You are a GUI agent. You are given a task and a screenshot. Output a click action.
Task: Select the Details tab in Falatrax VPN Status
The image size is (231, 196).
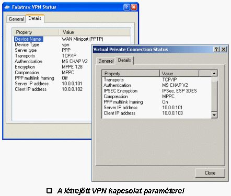(x=35, y=18)
